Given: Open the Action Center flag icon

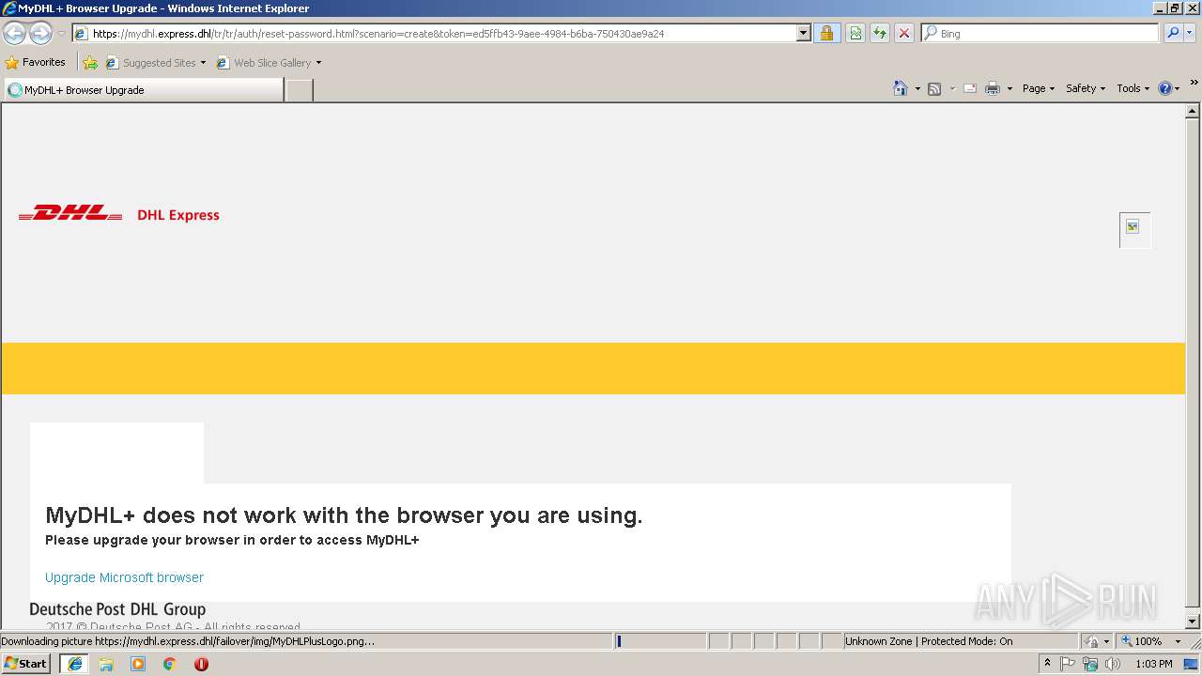Looking at the screenshot, I should click(x=1068, y=664).
